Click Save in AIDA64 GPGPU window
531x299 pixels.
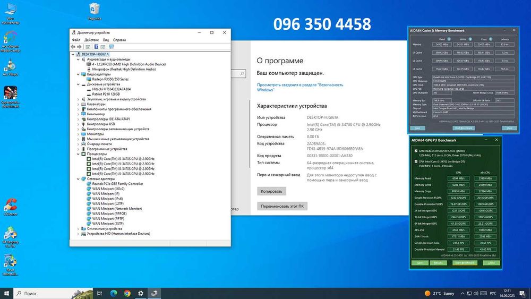click(x=419, y=263)
